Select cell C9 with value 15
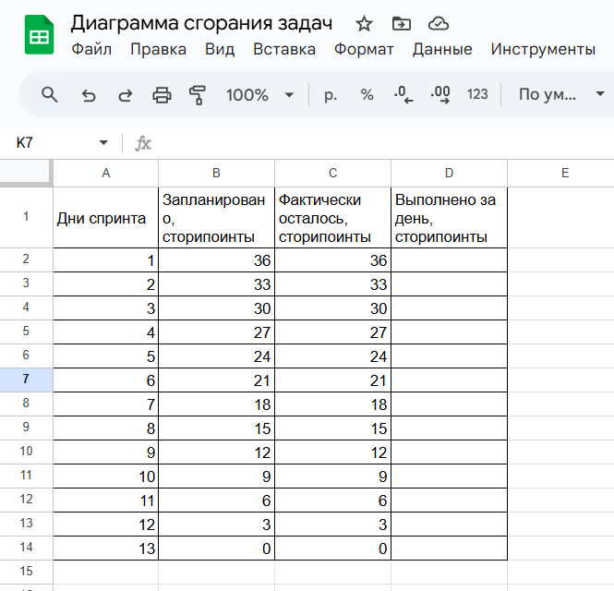 [332, 428]
